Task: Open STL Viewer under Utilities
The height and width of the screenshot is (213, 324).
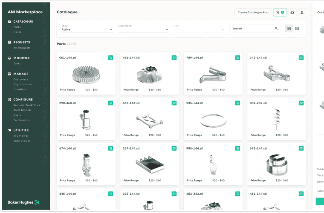Action: coord(20,136)
